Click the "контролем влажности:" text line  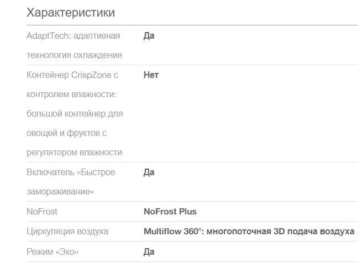coord(71,94)
